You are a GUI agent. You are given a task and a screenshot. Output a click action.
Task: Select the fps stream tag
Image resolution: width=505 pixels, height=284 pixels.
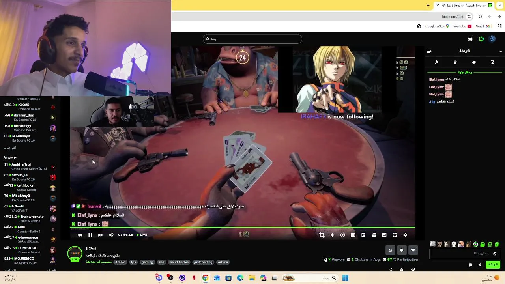(x=133, y=262)
